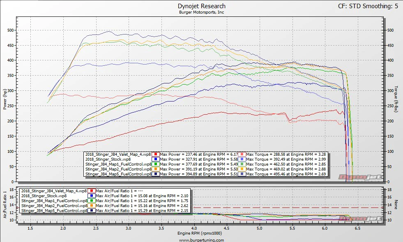This screenshot has width=403, height=242.
Task: Click purple torque swatch beside Max Torque 495.46
Action: point(242,174)
